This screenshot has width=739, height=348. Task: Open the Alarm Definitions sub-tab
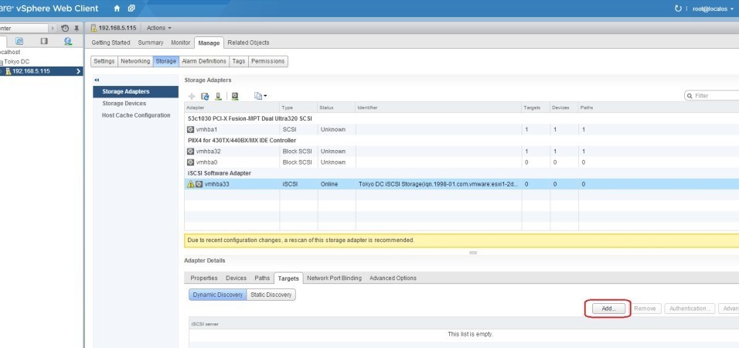(204, 61)
